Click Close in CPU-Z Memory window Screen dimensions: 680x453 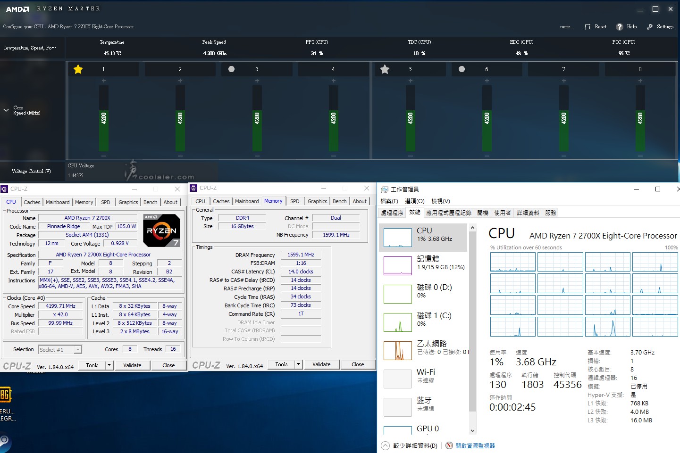click(x=358, y=364)
